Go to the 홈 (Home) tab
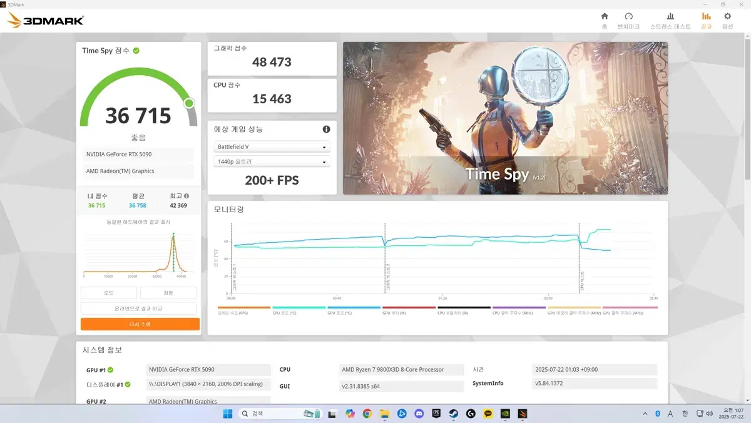This screenshot has height=423, width=751. (605, 20)
